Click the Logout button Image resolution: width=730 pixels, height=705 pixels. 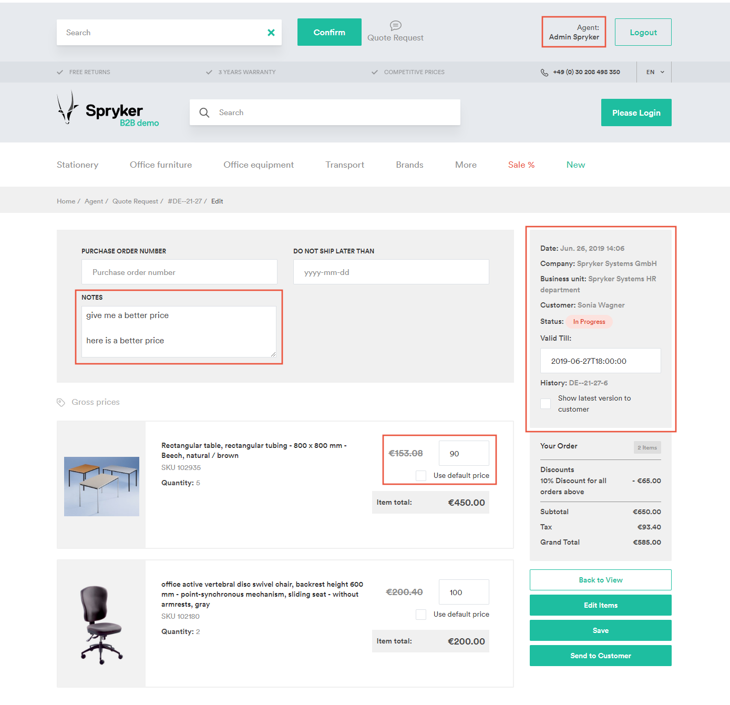[643, 32]
